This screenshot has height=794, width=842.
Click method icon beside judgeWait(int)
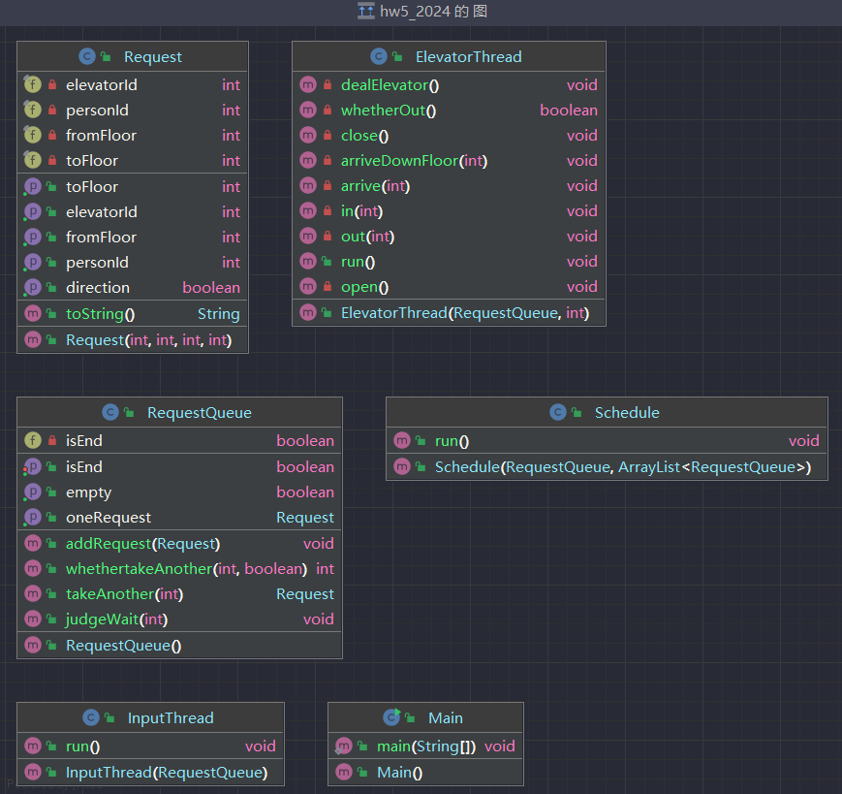[33, 619]
